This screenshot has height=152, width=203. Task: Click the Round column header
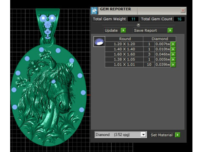[124, 39]
